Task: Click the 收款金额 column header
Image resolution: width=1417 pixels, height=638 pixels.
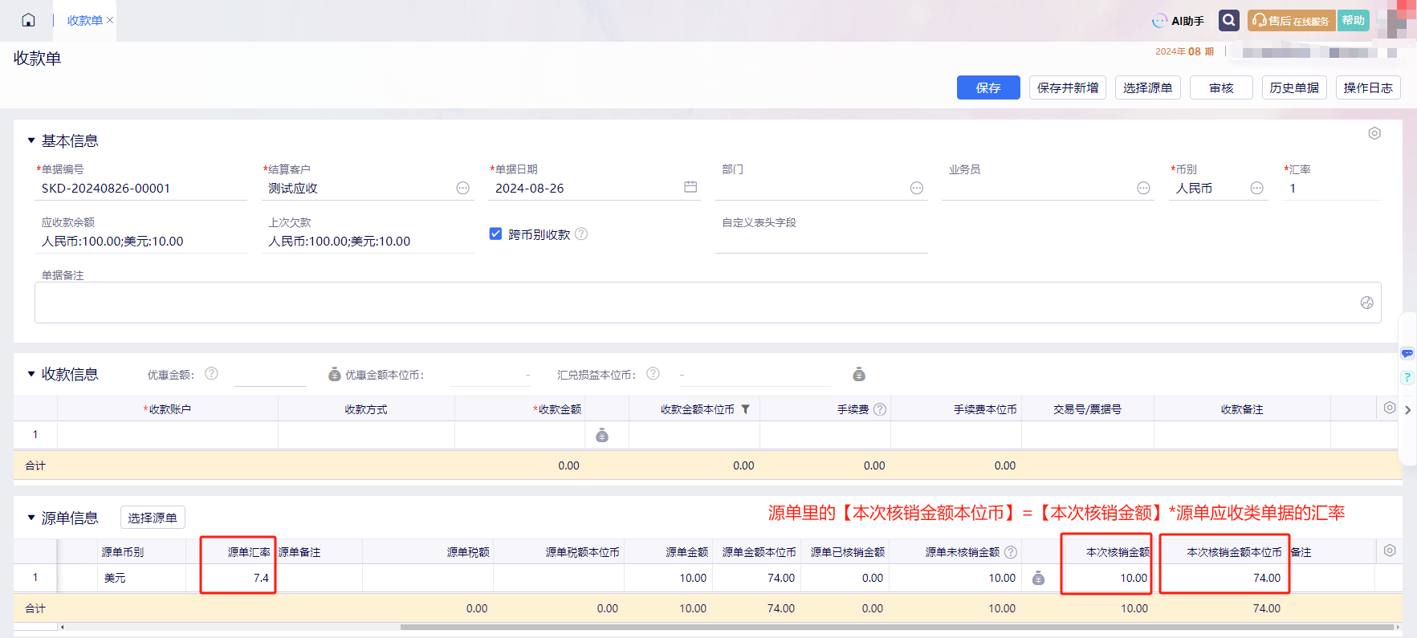Action: [560, 409]
